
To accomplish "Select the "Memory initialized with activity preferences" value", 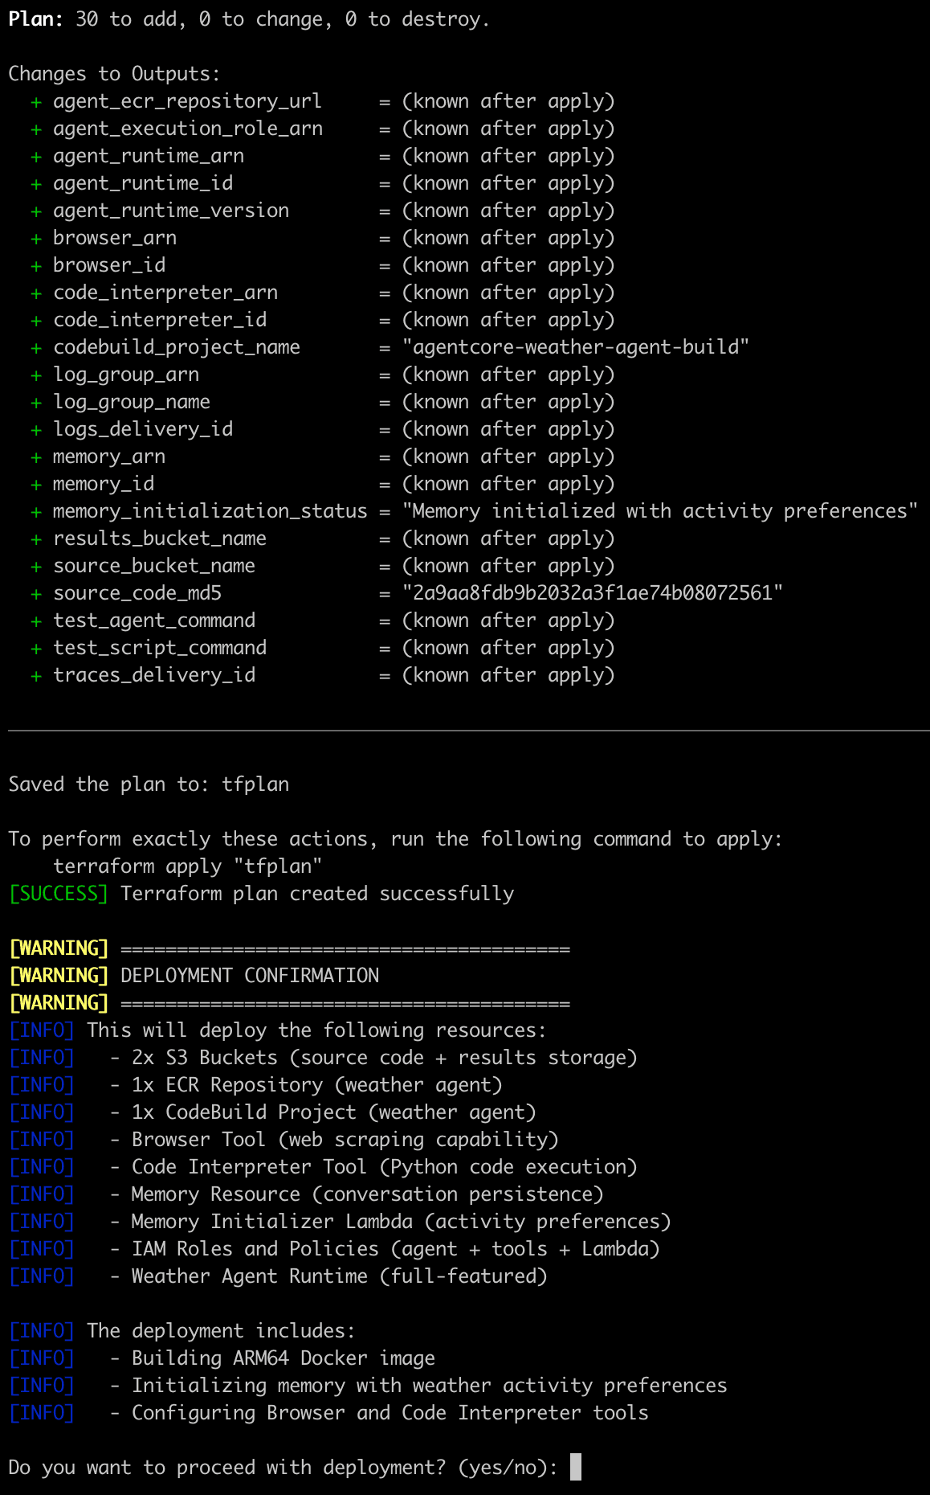I will [659, 511].
